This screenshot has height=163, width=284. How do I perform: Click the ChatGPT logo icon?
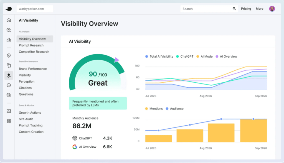click(75, 138)
